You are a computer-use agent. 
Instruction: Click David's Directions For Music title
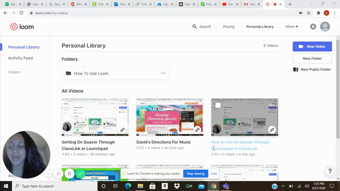pyautogui.click(x=164, y=142)
